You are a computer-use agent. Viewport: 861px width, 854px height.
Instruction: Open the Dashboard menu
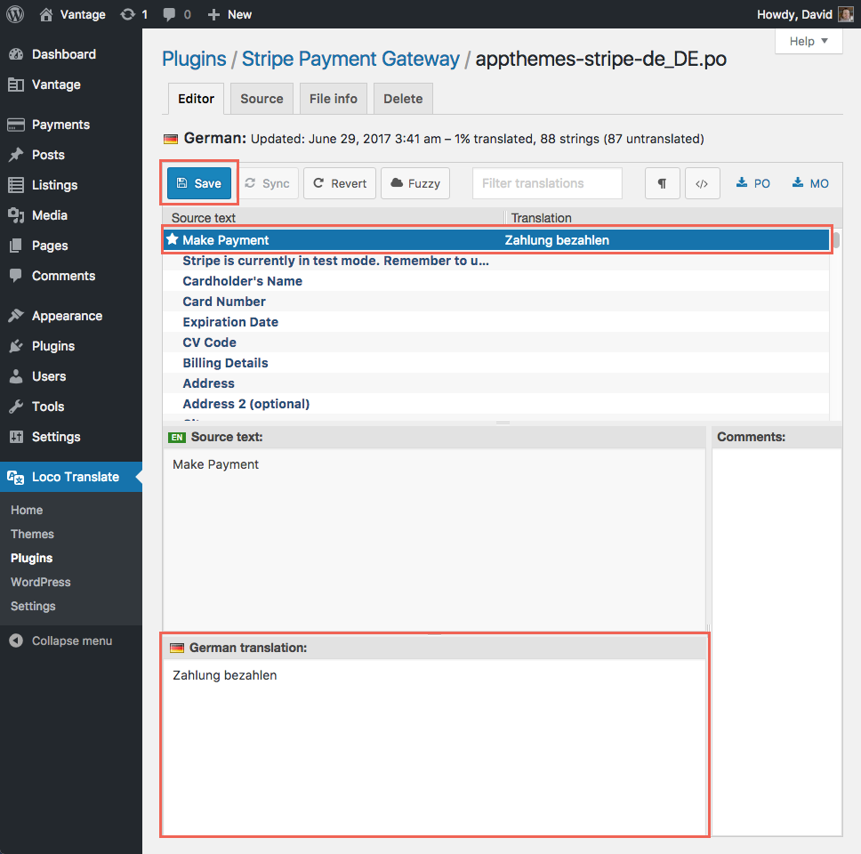(x=71, y=54)
